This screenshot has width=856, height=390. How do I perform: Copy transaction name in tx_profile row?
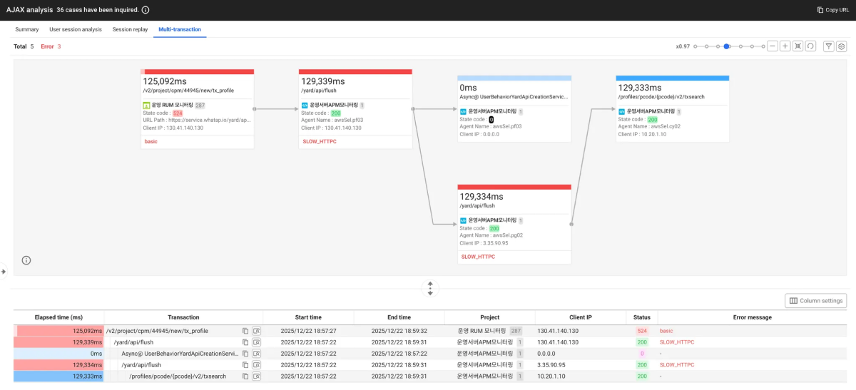(245, 331)
